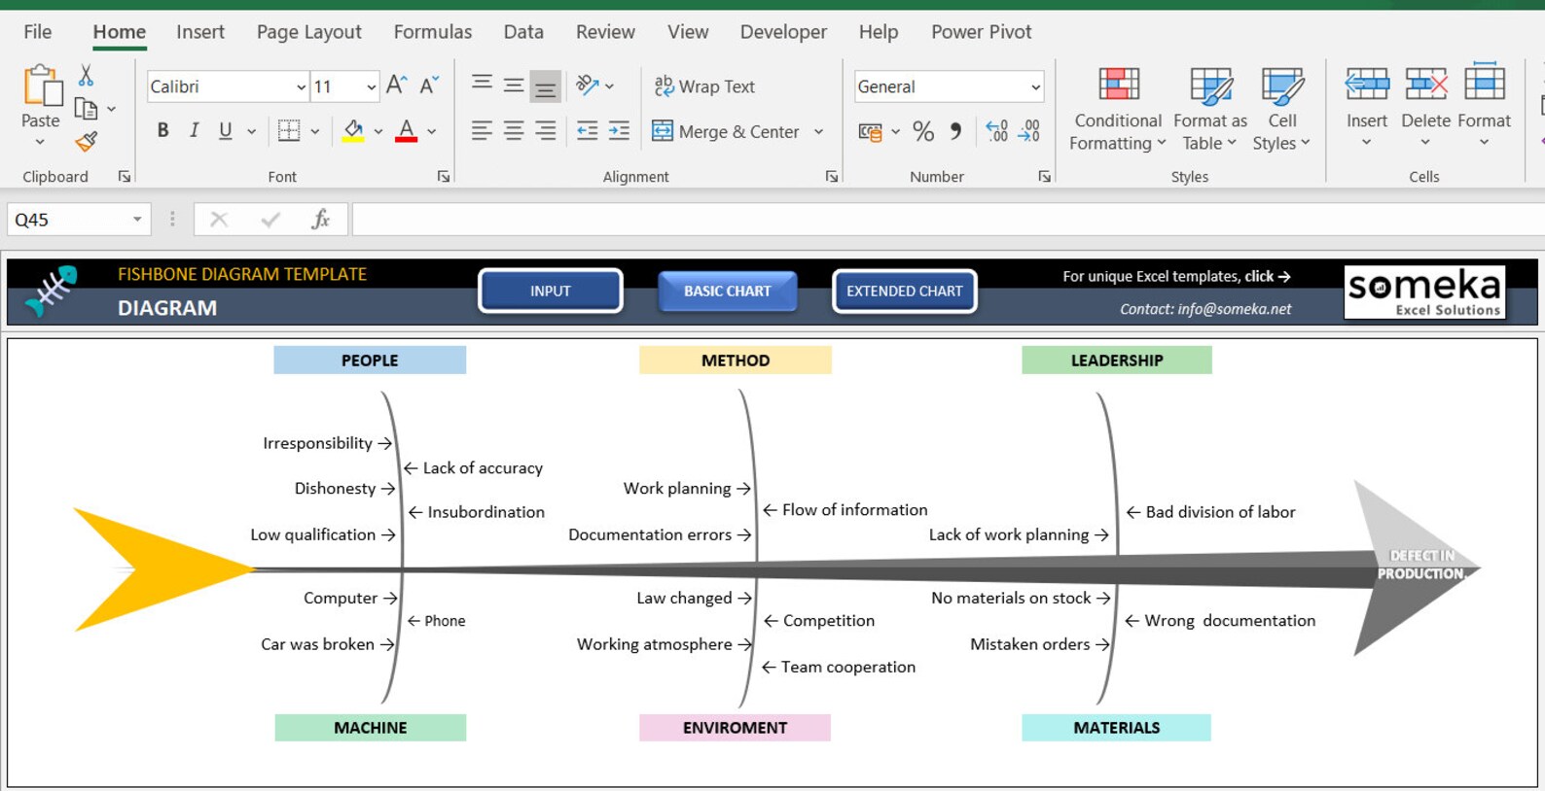
Task: Click the Cut scissors icon
Action: 86,76
